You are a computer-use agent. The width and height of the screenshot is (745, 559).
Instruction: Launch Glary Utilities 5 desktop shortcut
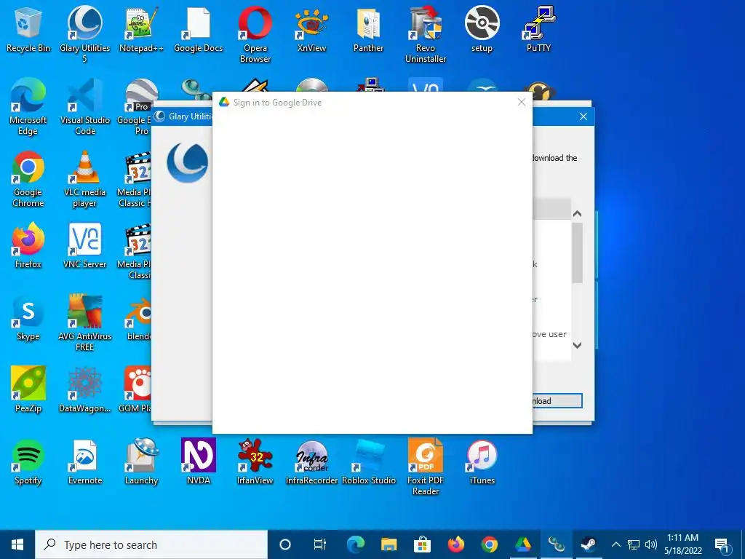coord(84,33)
